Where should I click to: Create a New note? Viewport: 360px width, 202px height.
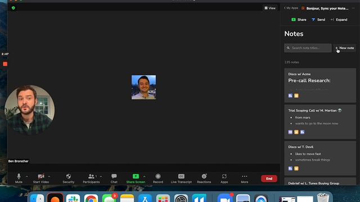click(x=345, y=48)
